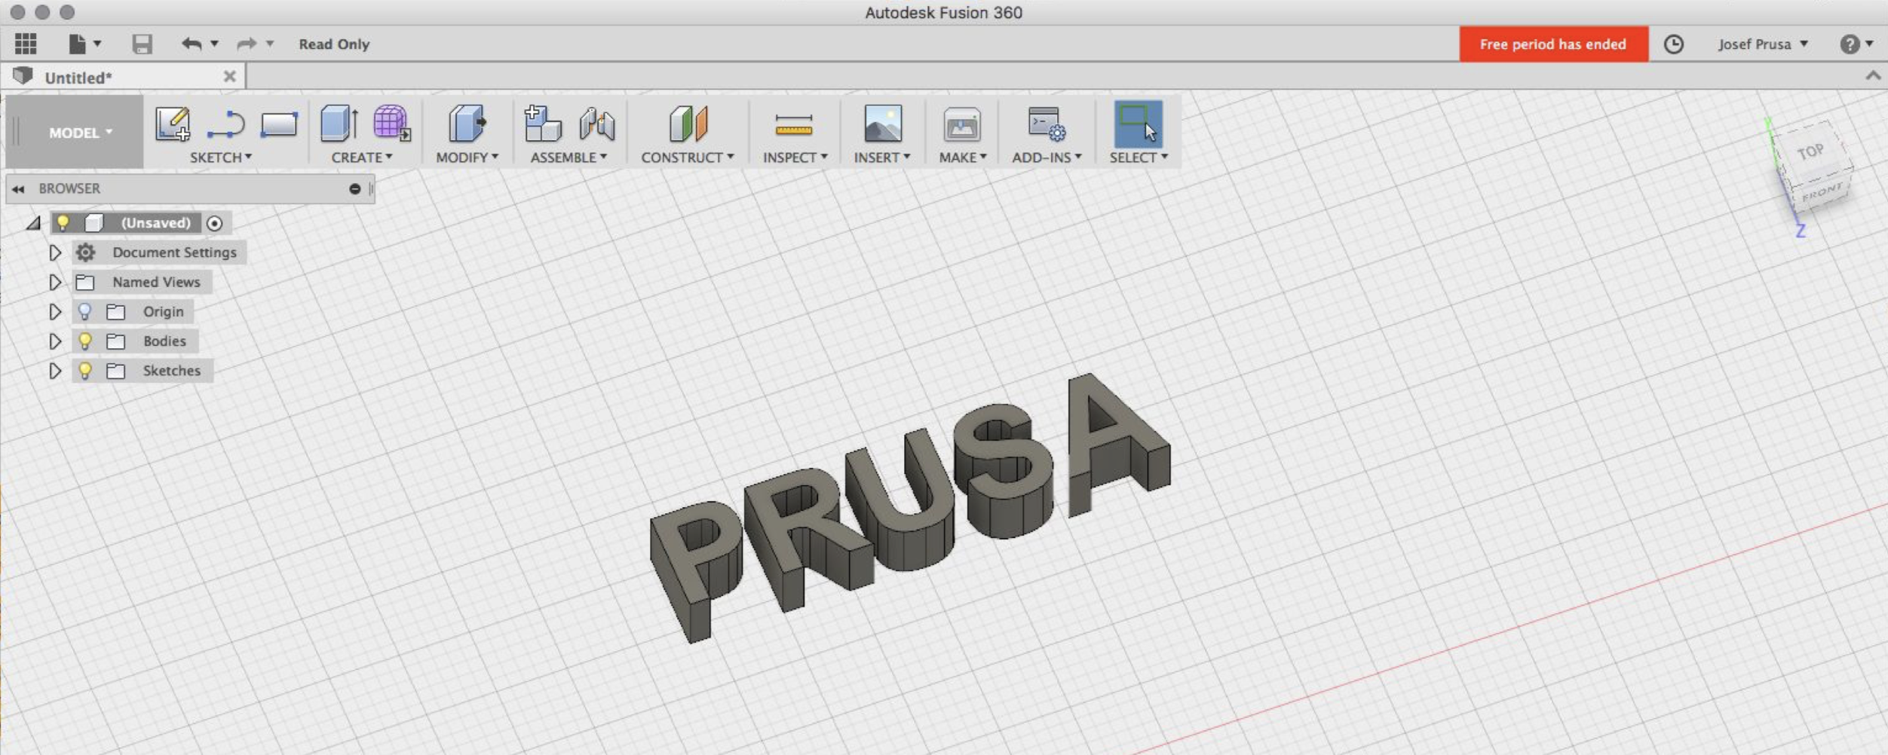Select the Make 3D print icon

point(962,125)
